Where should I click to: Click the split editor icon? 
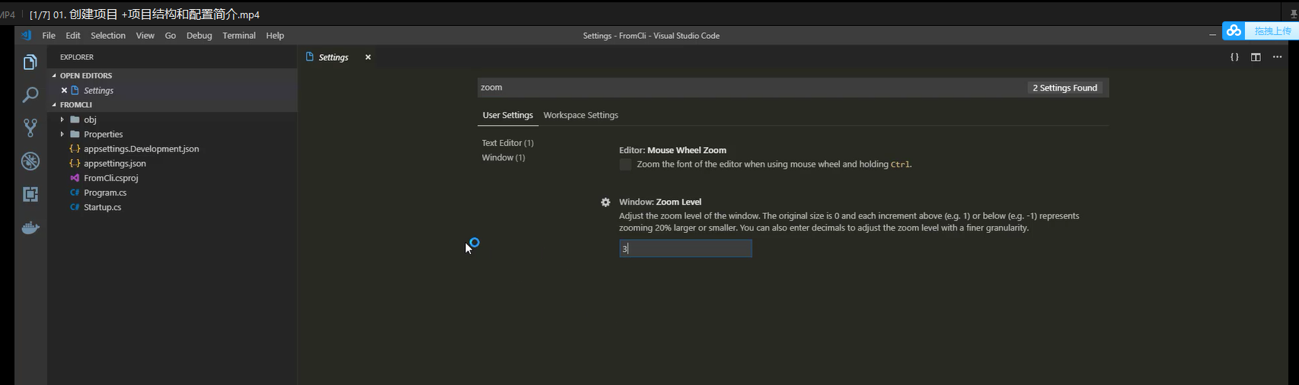(1256, 57)
